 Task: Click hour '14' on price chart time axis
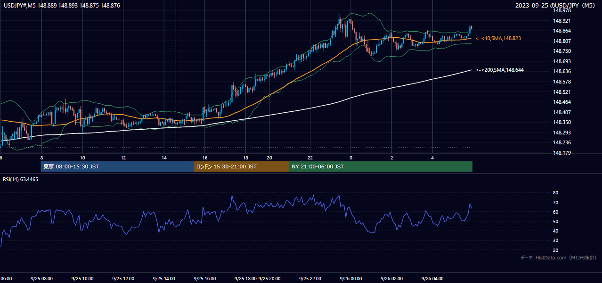pyautogui.click(x=164, y=158)
